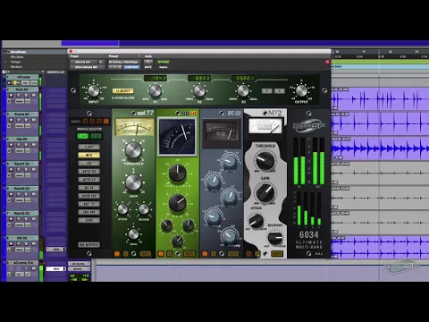Click the McDSP logo in the meter section
The width and height of the screenshot is (429, 322).
(x=309, y=126)
